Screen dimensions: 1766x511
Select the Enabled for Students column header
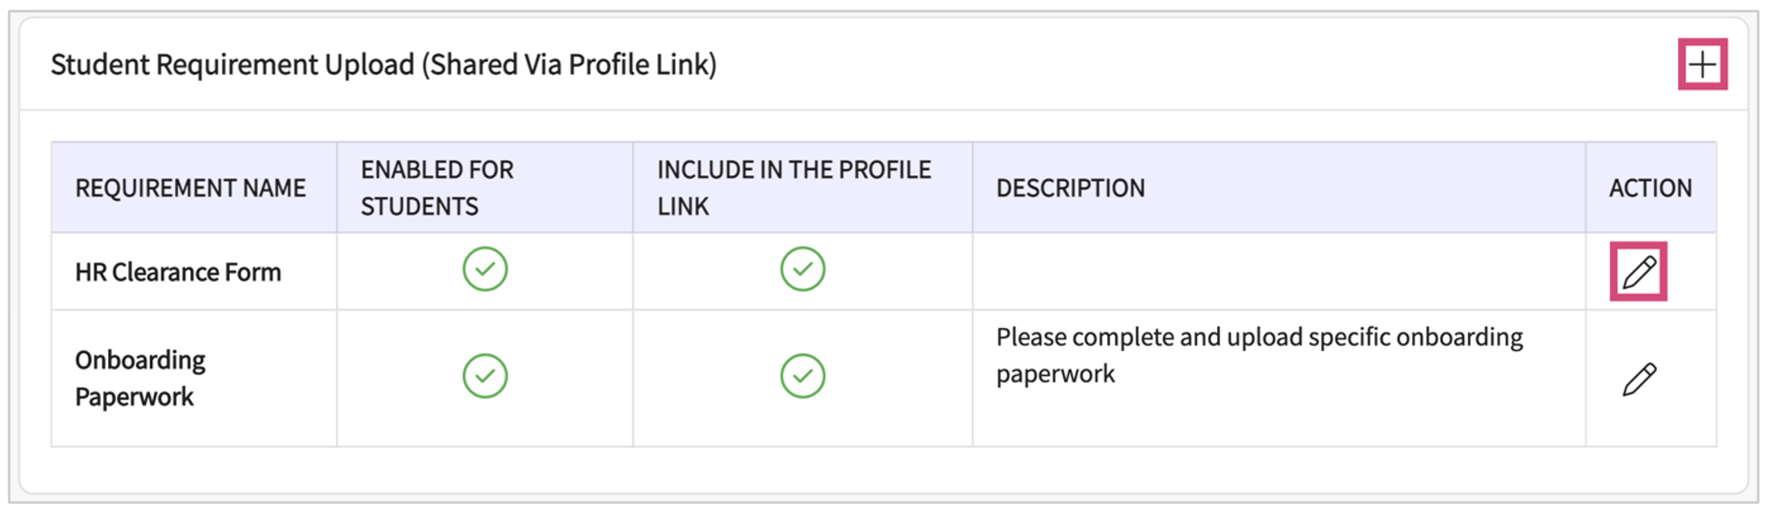tap(437, 188)
